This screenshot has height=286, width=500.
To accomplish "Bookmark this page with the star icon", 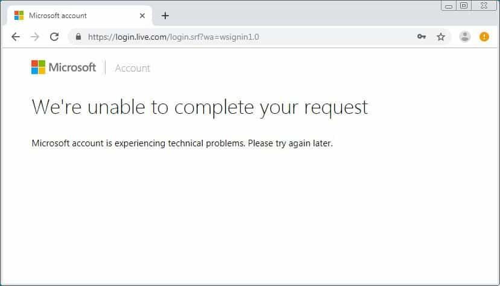I will [441, 37].
